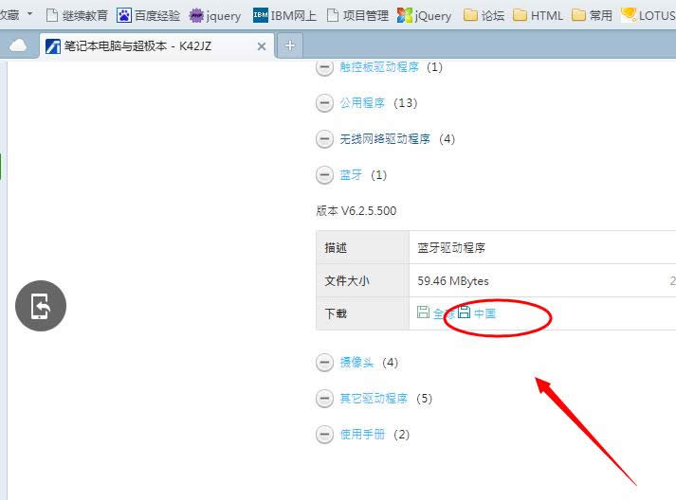Click the phone transfer floating icon

pos(41,306)
